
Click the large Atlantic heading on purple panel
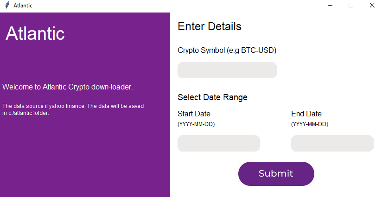pyautogui.click(x=35, y=33)
